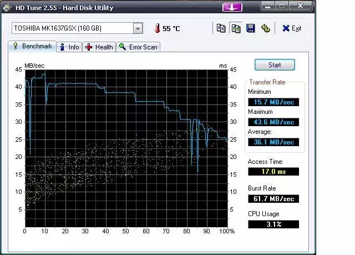Click the CPU Usage label
This screenshot has height=255, width=355.
[263, 214]
